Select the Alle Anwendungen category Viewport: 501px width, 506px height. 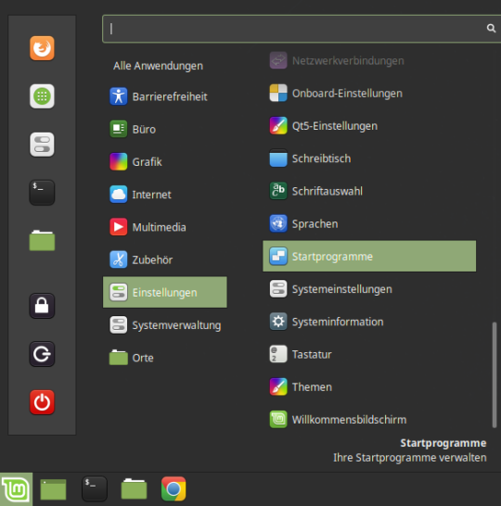158,66
